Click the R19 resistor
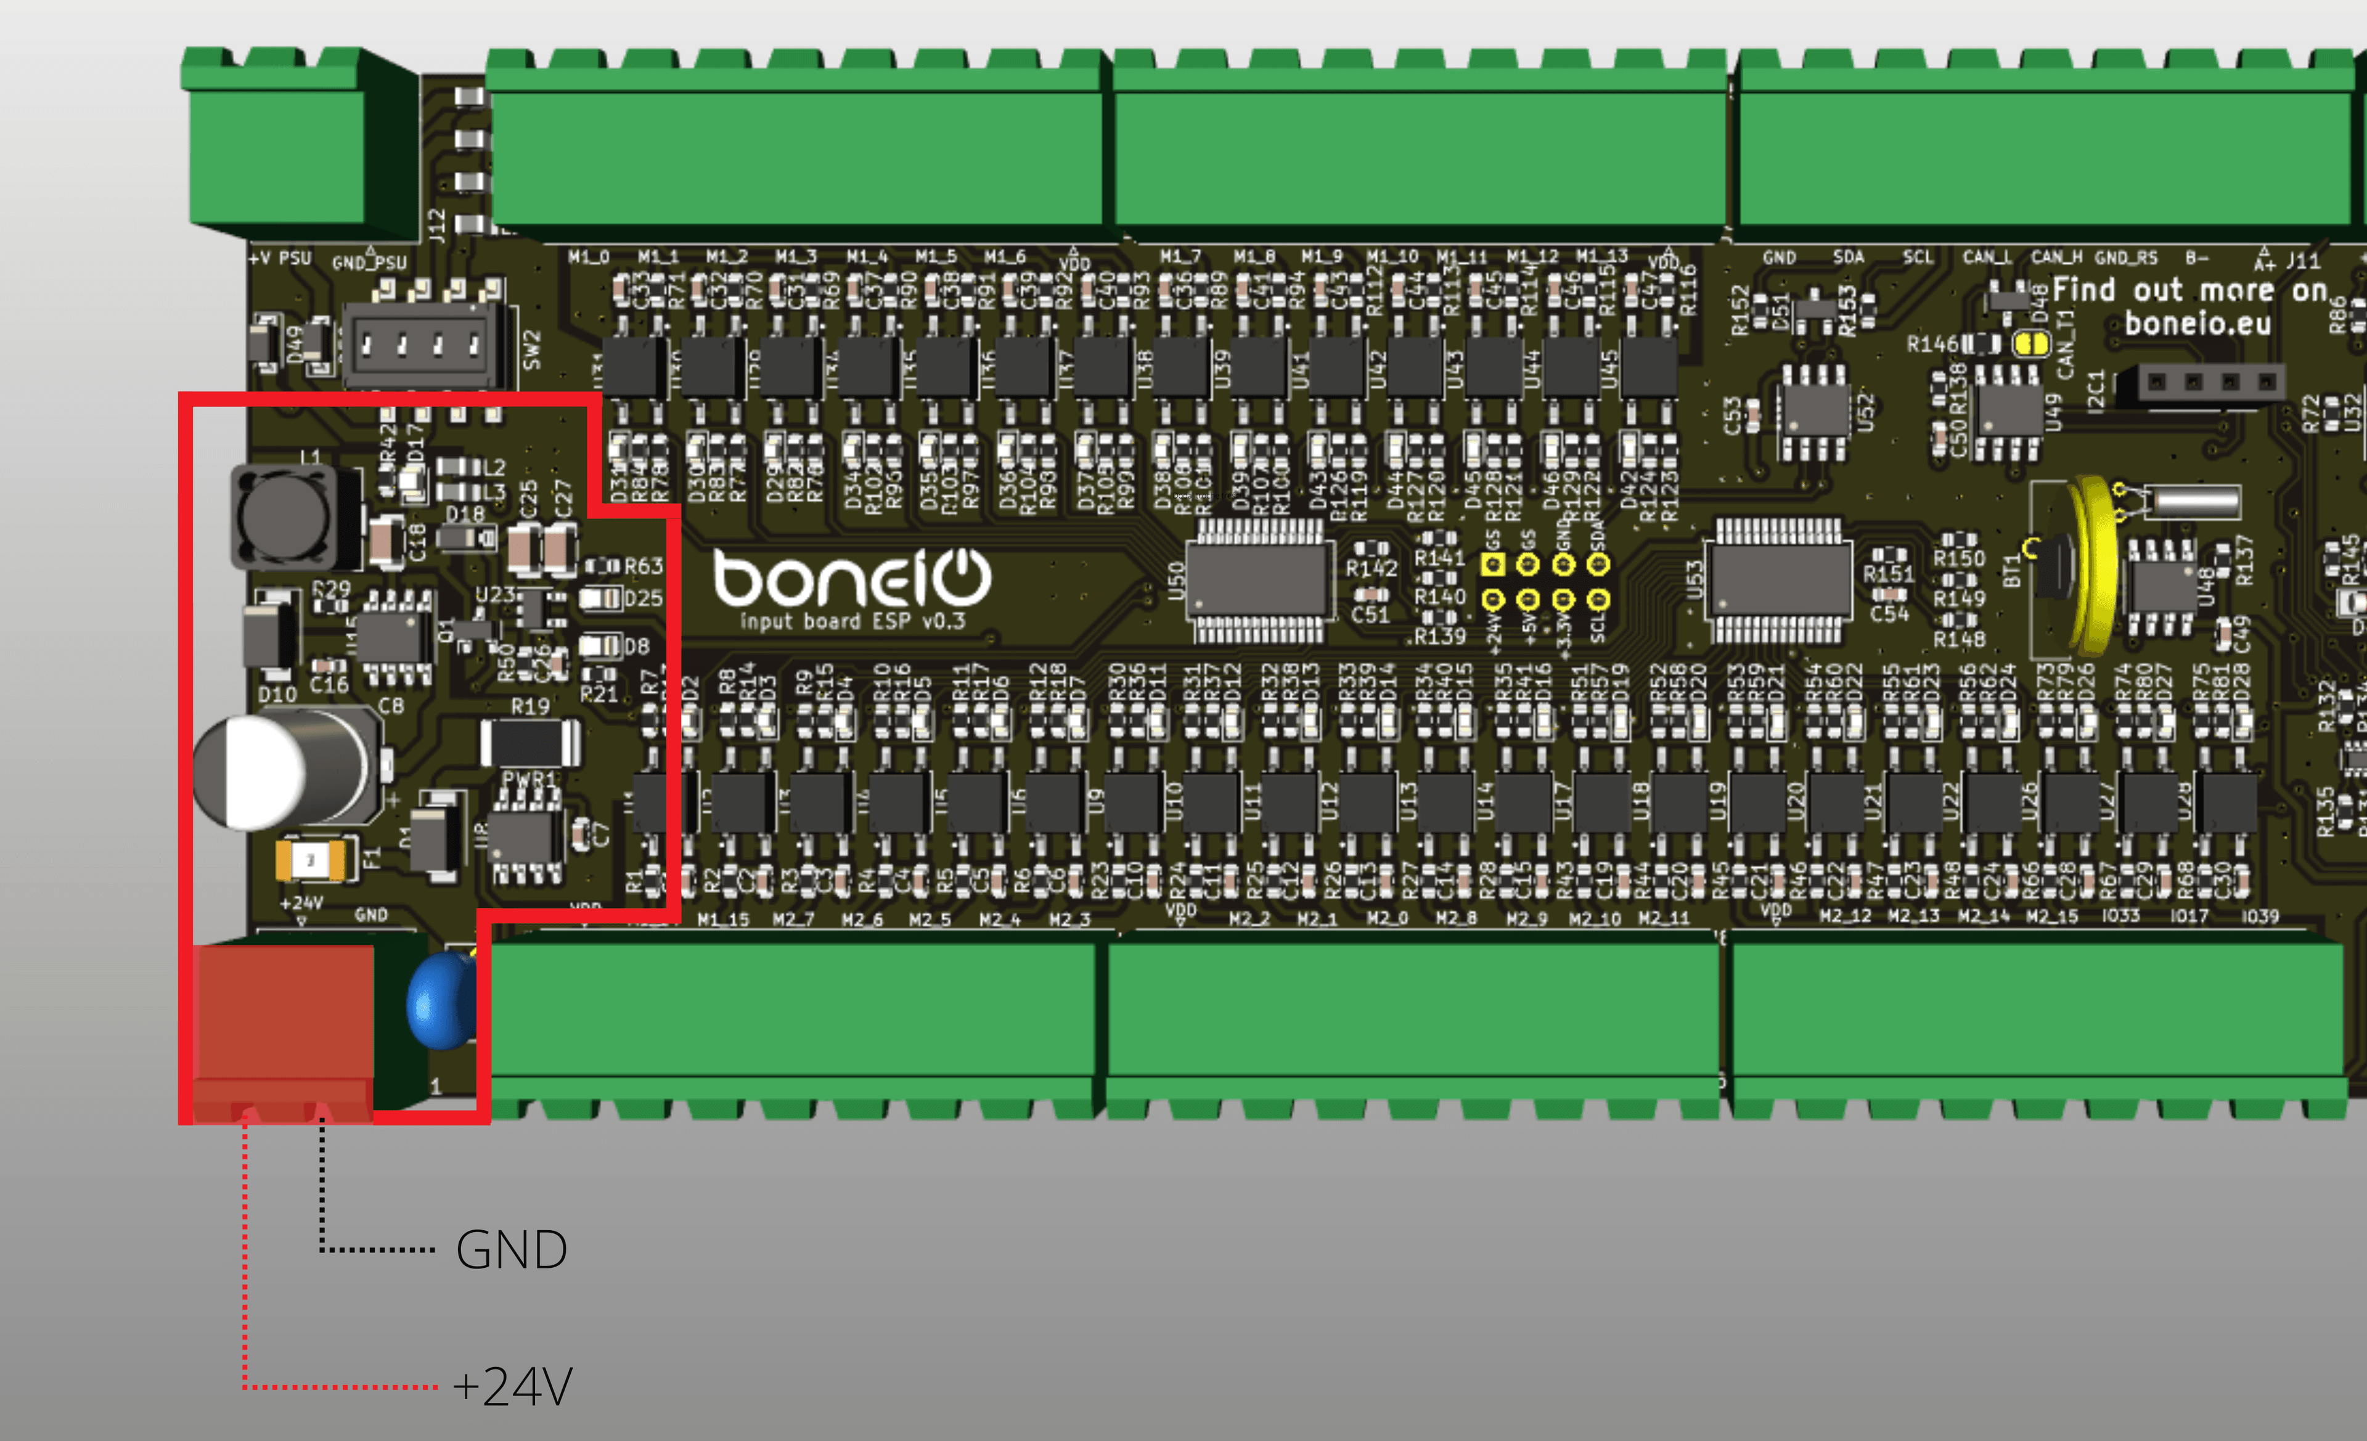 tap(530, 743)
